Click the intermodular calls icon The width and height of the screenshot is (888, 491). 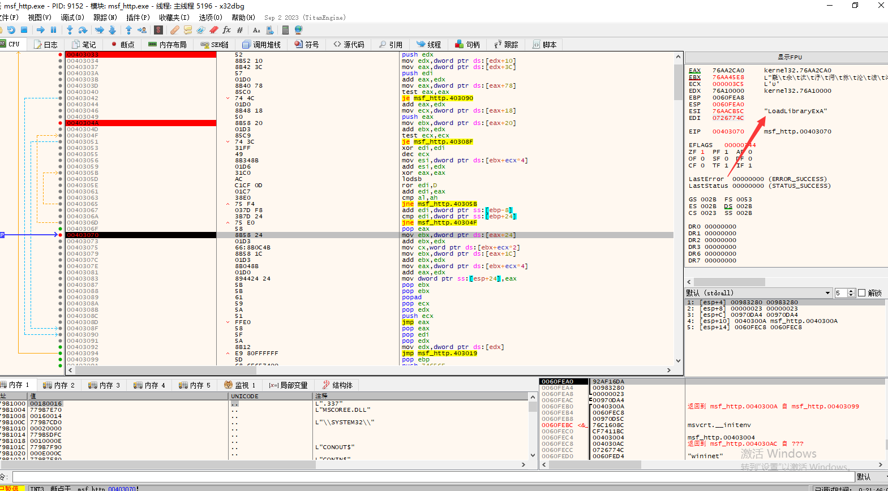[270, 30]
